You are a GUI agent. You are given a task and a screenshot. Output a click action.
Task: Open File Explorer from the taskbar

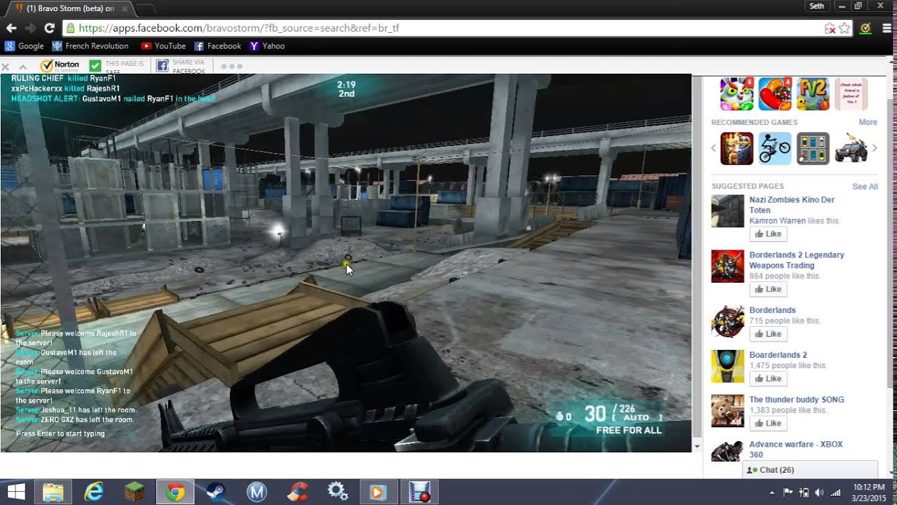pos(53,492)
